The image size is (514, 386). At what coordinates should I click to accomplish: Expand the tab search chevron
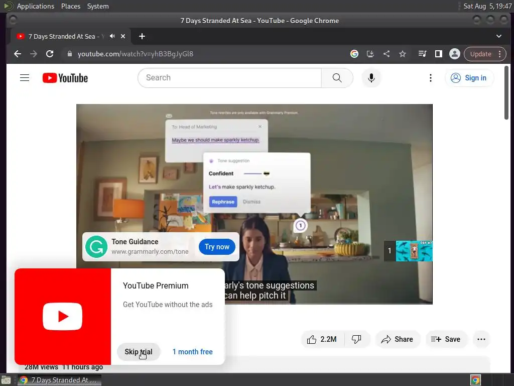(x=498, y=36)
